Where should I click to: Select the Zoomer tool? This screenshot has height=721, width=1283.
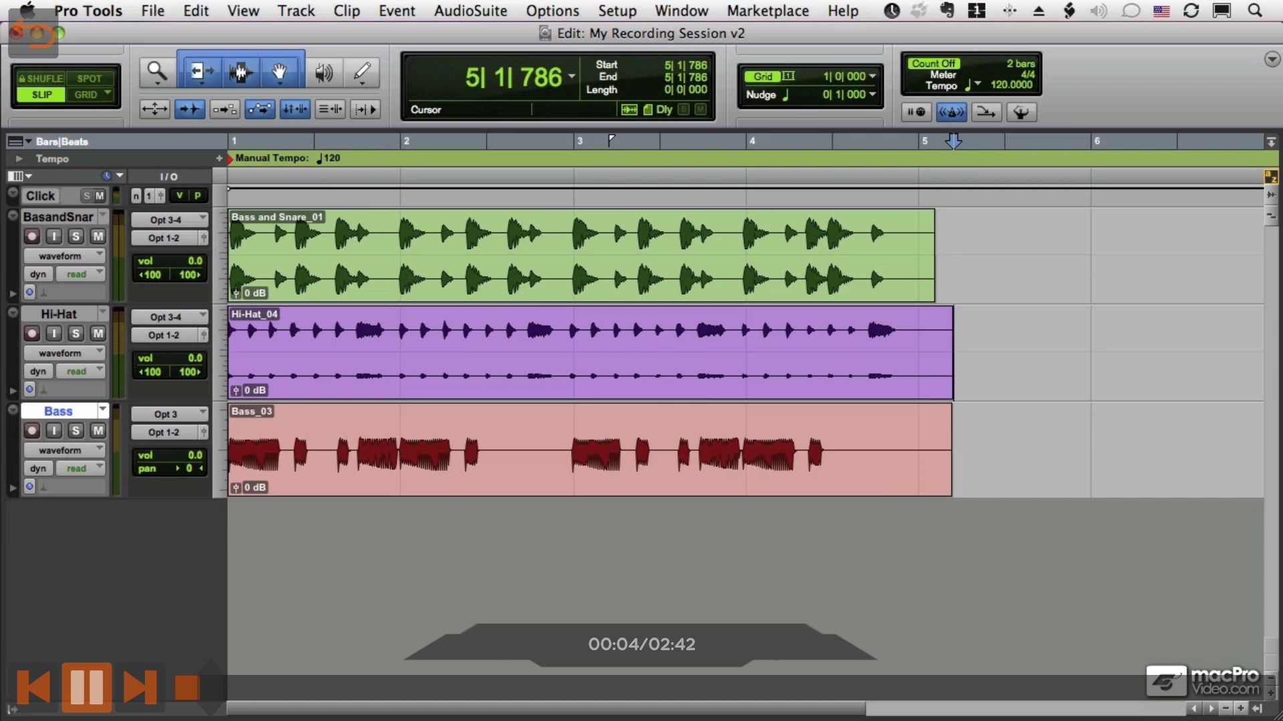157,71
